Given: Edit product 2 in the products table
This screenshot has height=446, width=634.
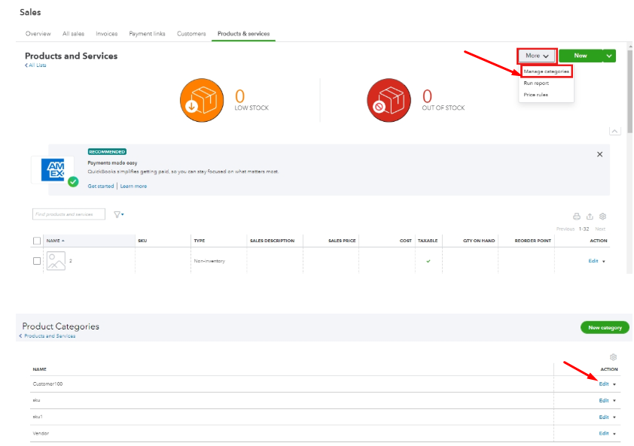Looking at the screenshot, I should (x=593, y=261).
